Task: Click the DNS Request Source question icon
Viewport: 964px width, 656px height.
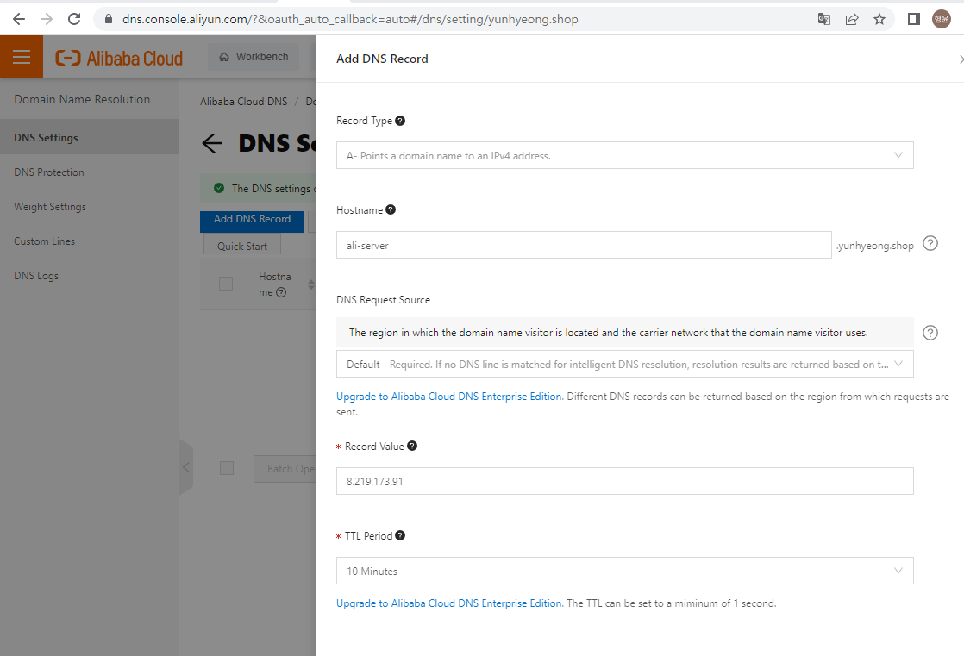Action: tap(930, 333)
